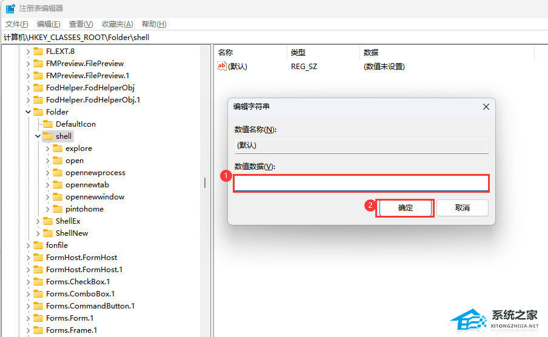
Task: Expand the opennewwindow key
Action: [x=47, y=197]
